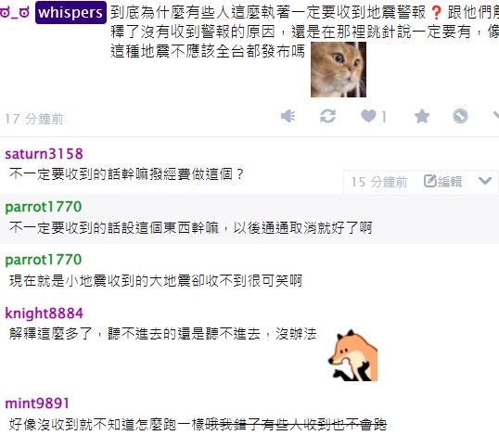Viewport: 499px width, 448px height.
Task: Click the 編輯 edit button
Action: coord(442,182)
